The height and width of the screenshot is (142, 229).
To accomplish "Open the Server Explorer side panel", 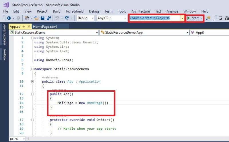I will 5,34.
